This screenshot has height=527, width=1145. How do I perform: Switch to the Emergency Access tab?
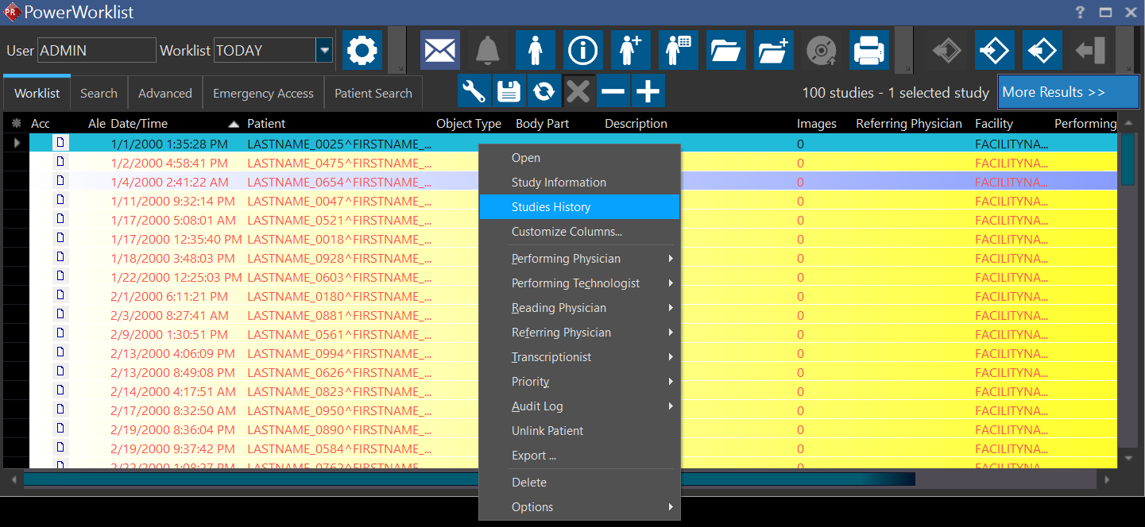pyautogui.click(x=263, y=94)
